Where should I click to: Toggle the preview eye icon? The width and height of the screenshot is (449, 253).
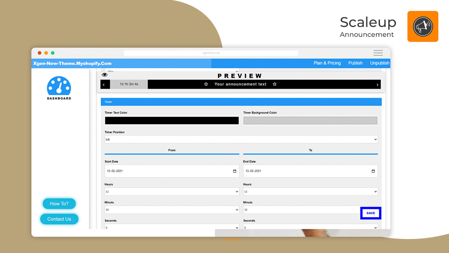[104, 74]
